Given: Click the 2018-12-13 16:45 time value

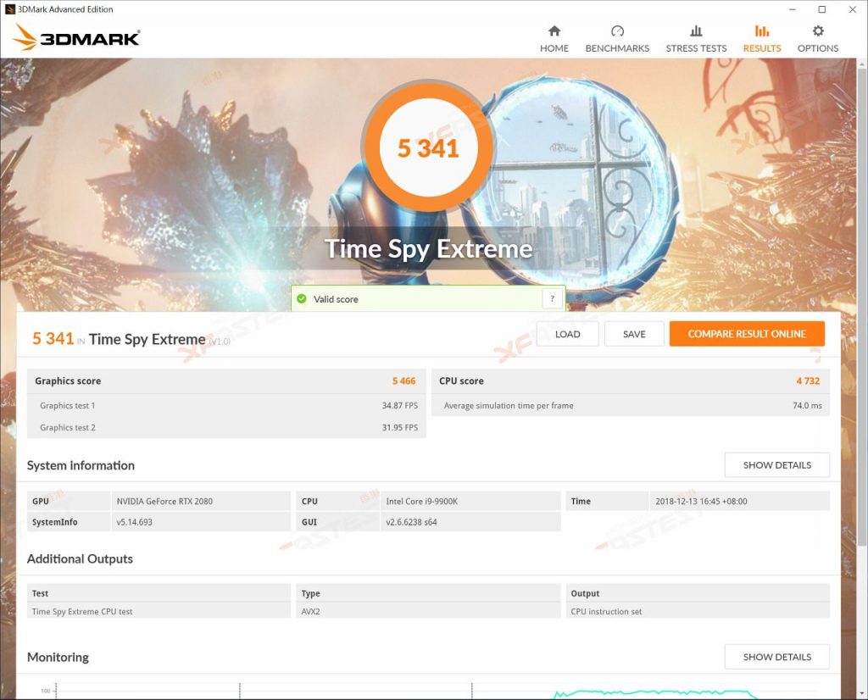Looking at the screenshot, I should [701, 502].
